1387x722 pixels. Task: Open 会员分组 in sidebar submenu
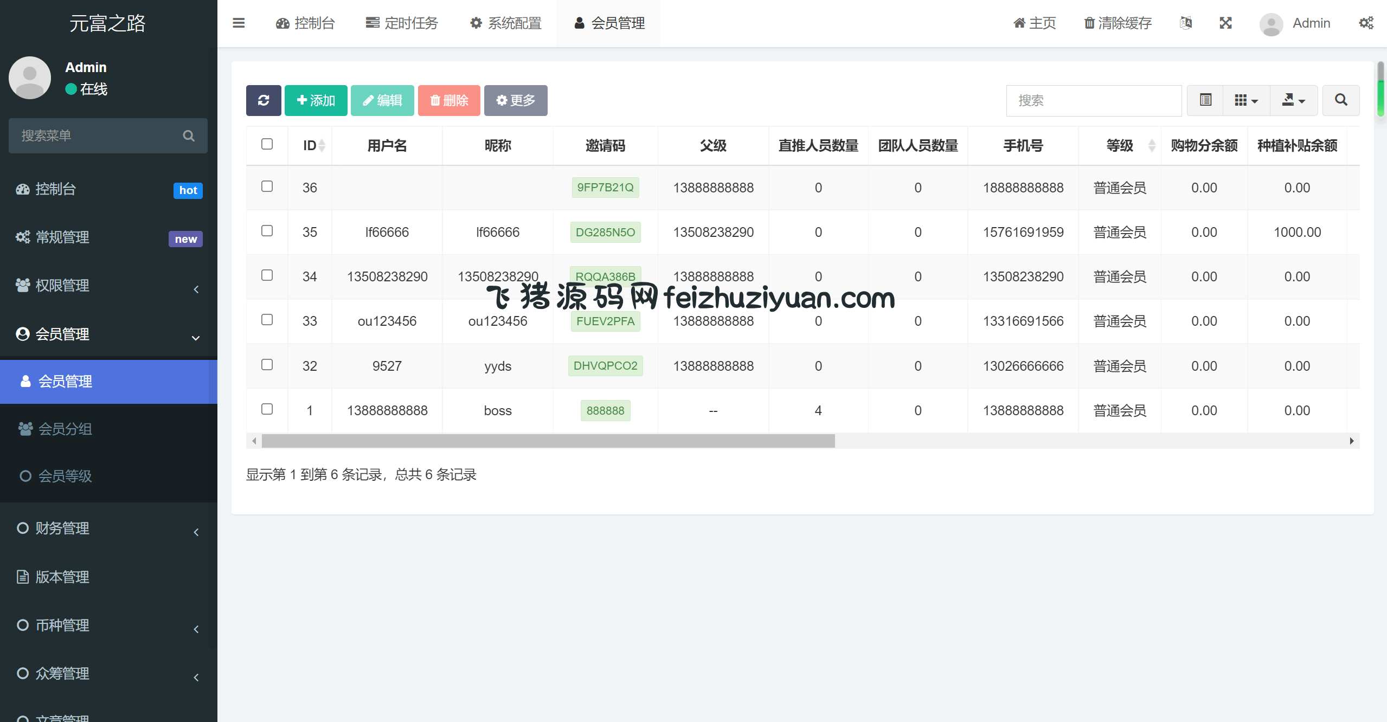tap(65, 429)
